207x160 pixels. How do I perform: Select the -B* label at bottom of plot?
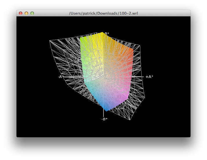[x=105, y=119]
